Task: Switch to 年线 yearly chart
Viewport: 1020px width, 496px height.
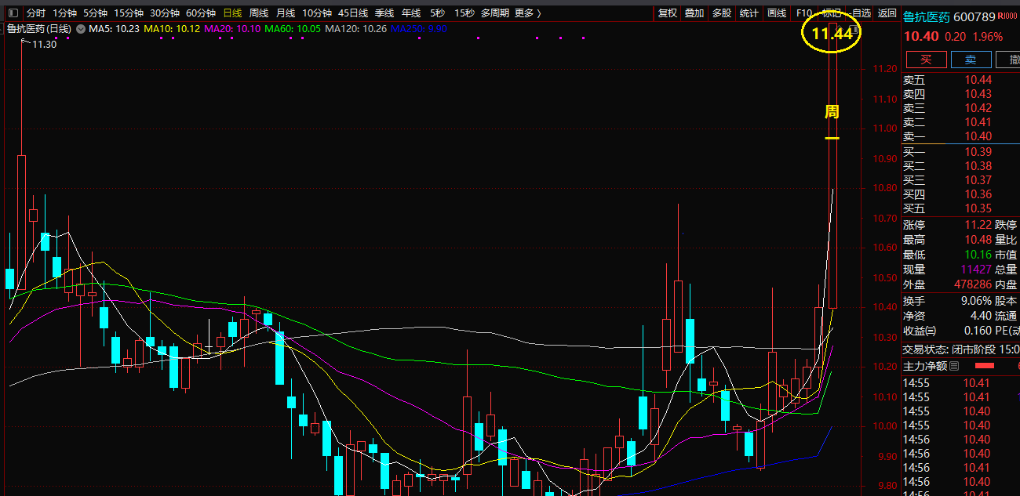Action: coord(411,13)
